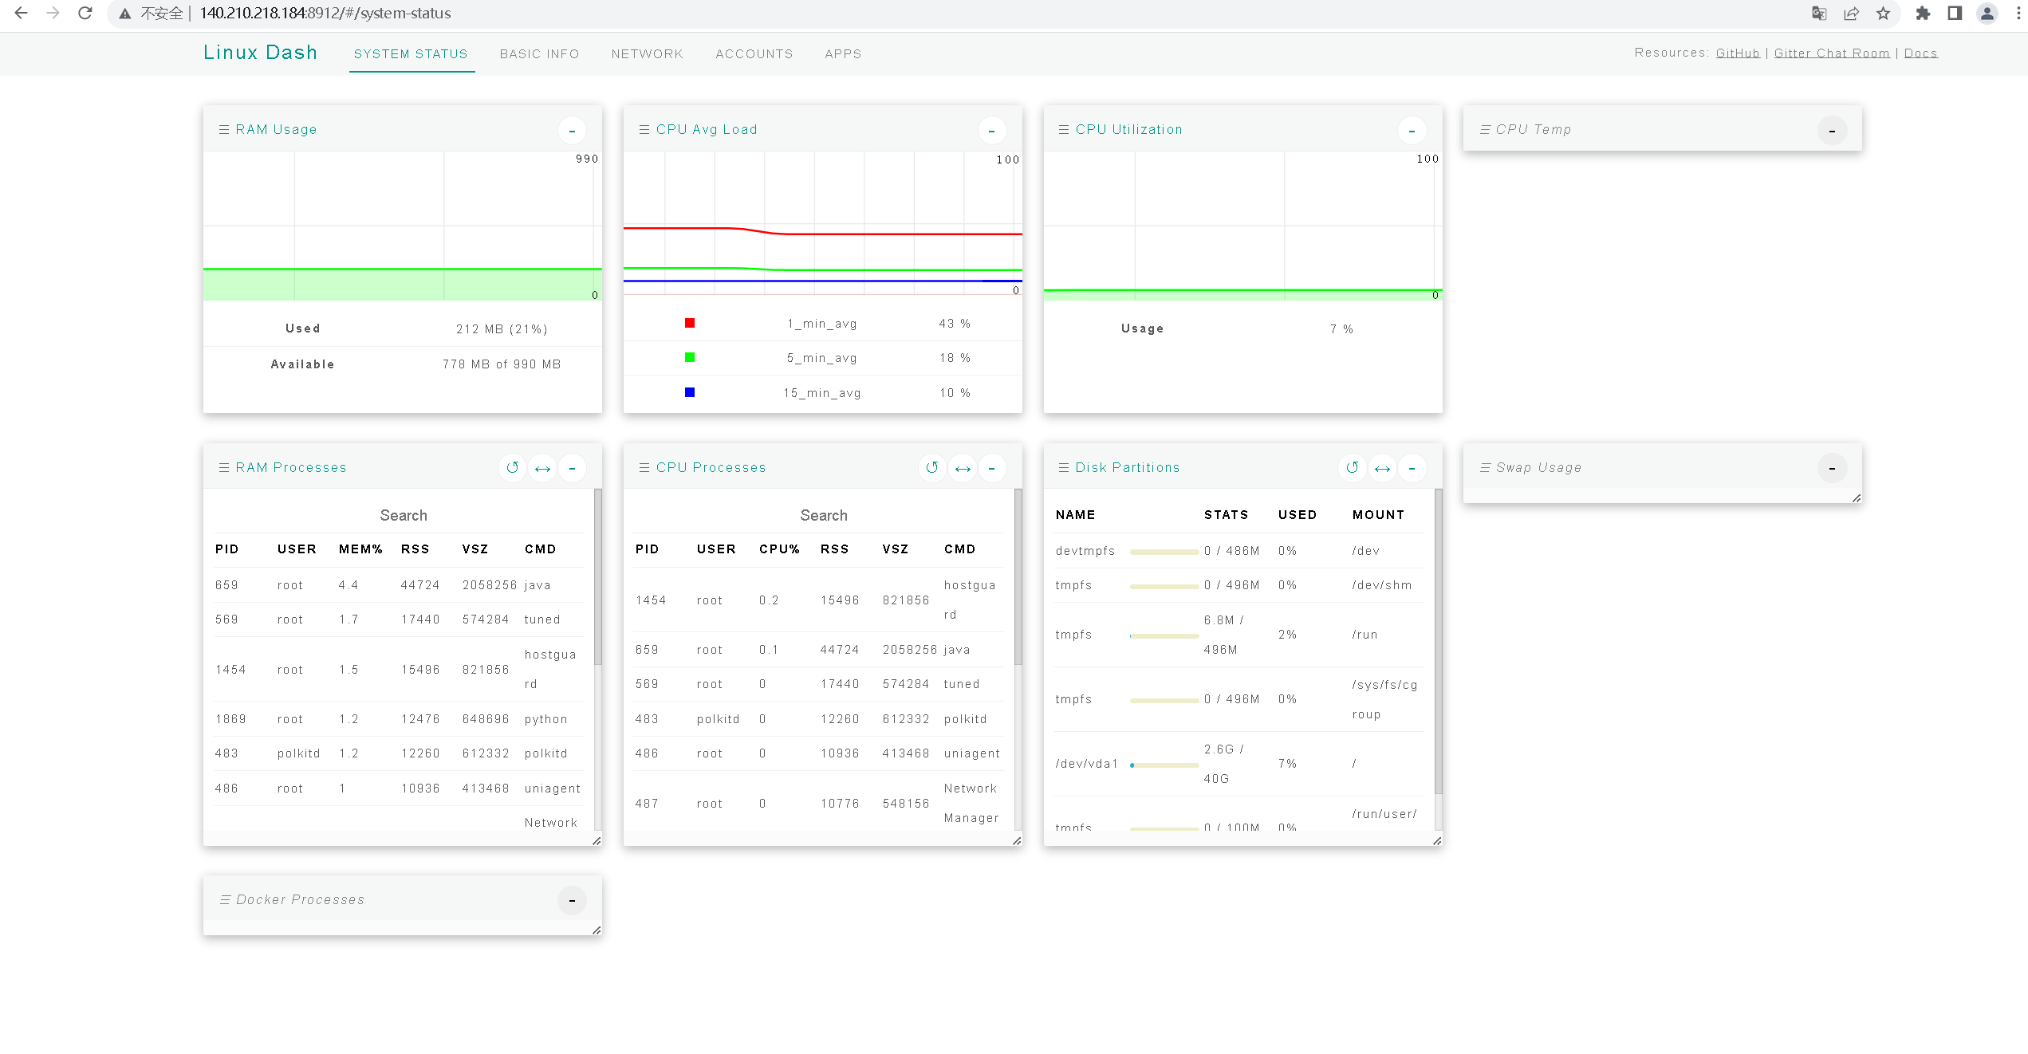Bookmark this page with star icon
Screen dimensions: 2028x1054
coord(1884,14)
